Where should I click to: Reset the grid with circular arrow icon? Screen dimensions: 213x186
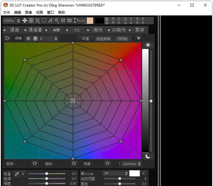tap(7, 39)
